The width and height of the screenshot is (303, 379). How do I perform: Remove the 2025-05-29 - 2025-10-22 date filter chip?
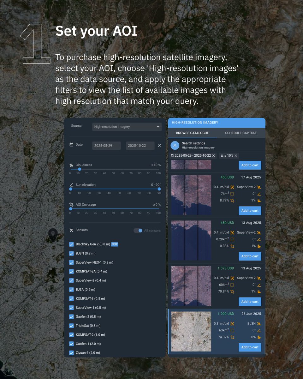pyautogui.click(x=213, y=156)
